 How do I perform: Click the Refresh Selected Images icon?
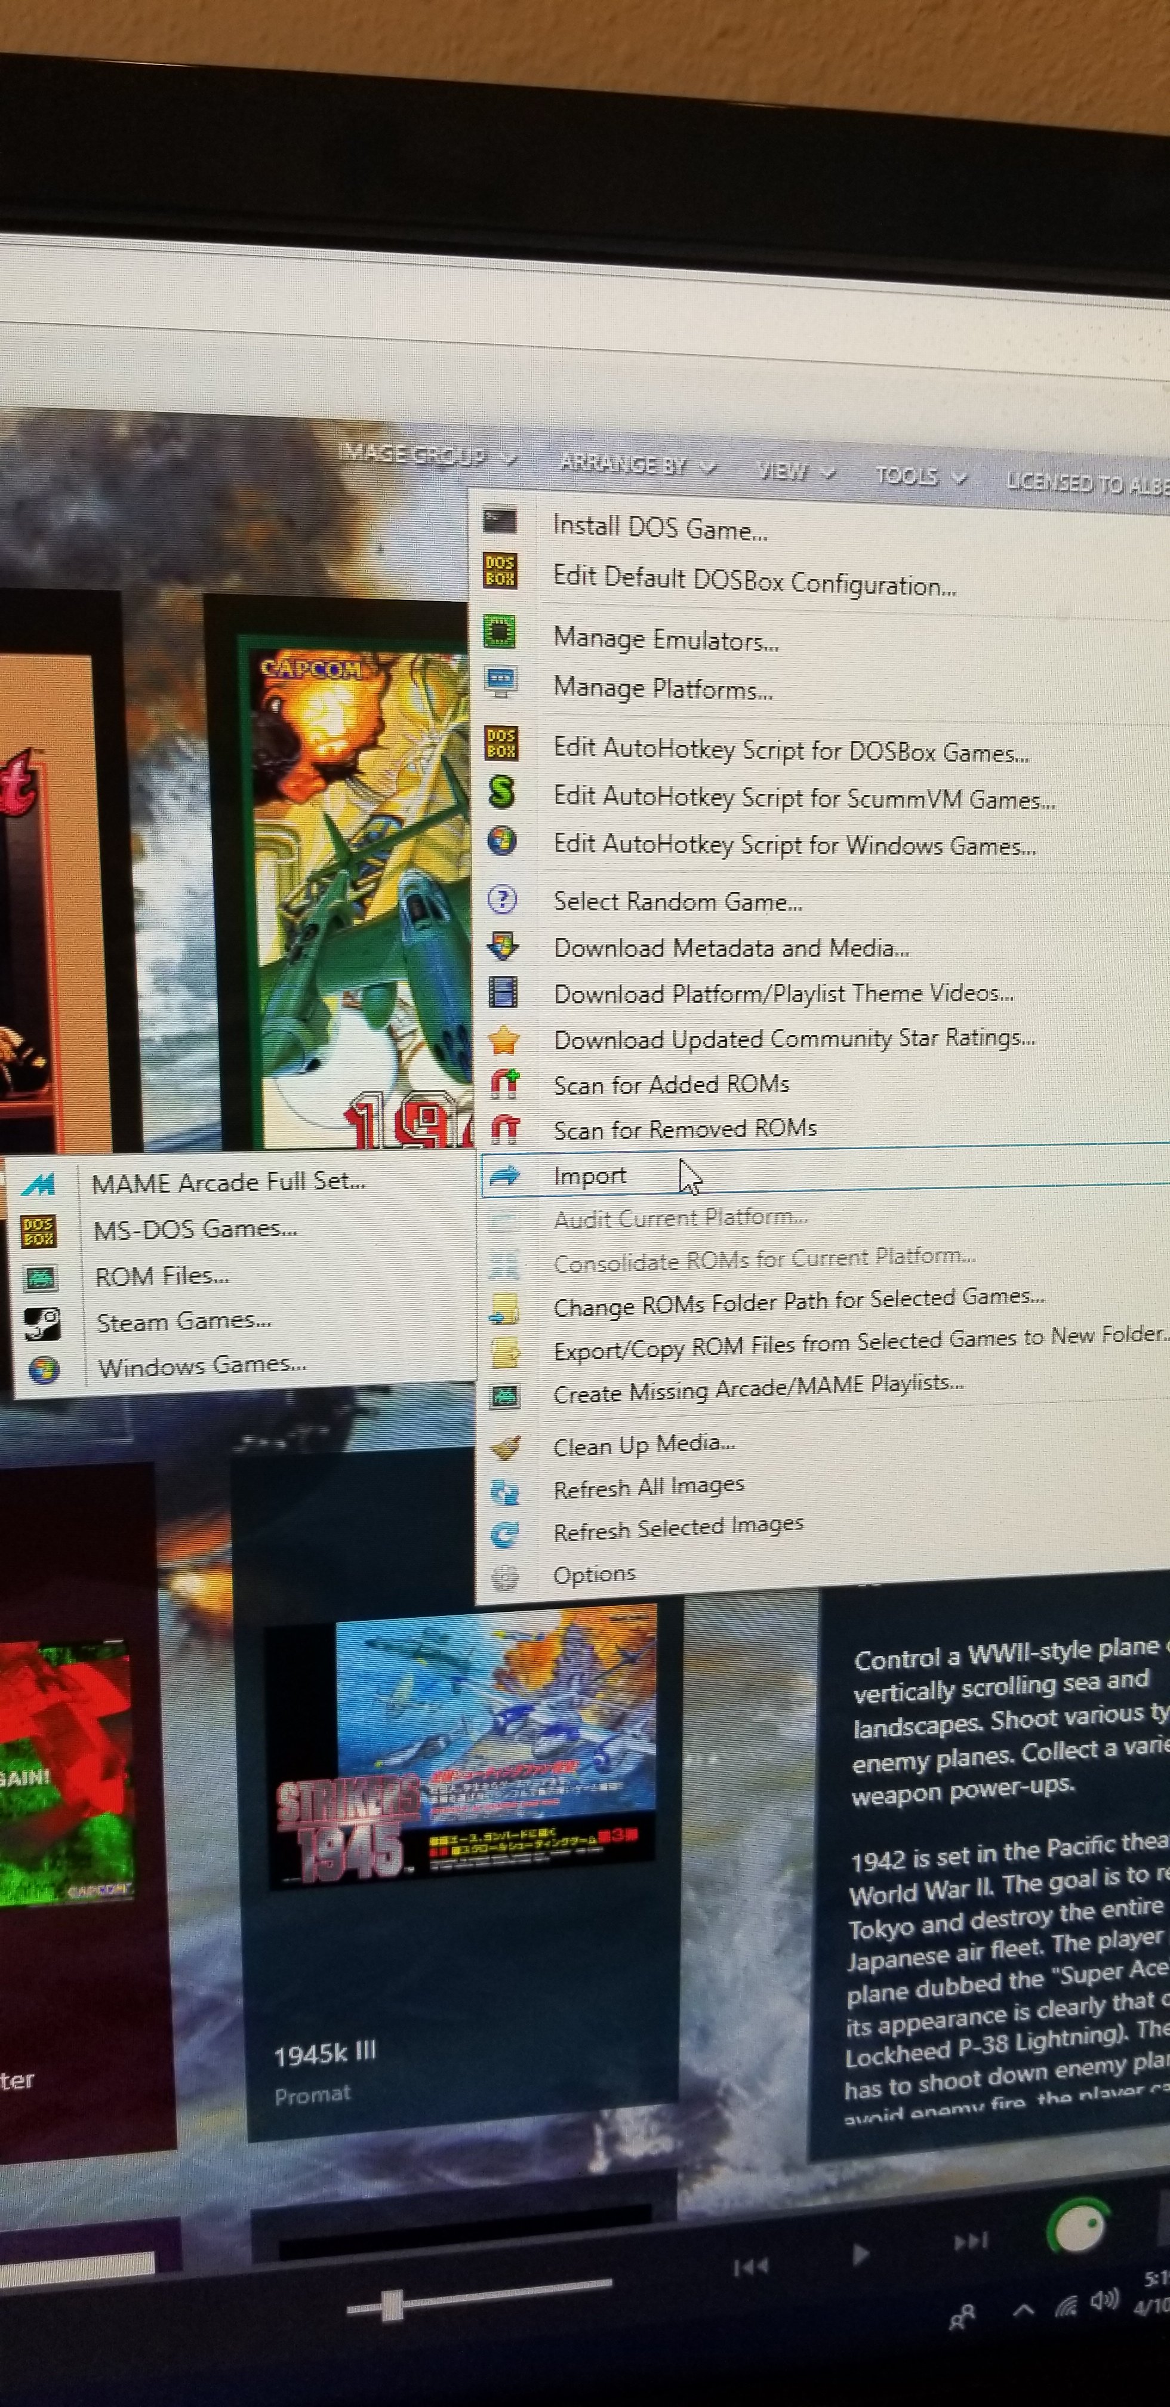(x=504, y=1534)
